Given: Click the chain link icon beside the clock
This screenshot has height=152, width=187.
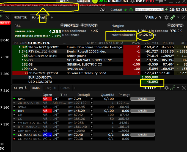Looking at the screenshot, I should pos(166,10).
